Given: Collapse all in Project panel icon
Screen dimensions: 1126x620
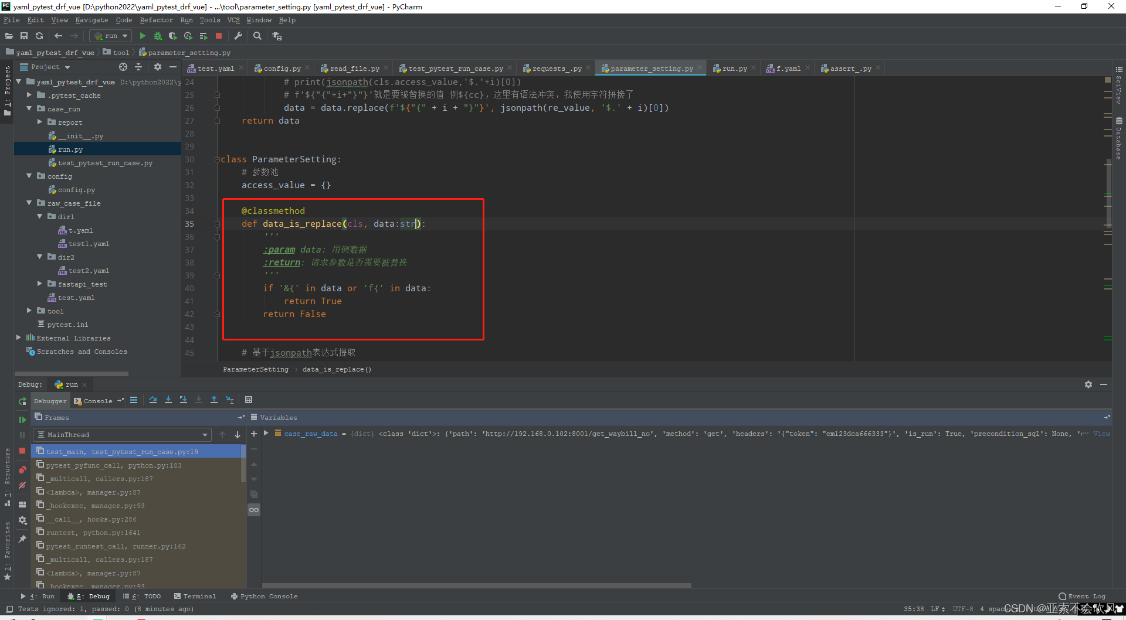Looking at the screenshot, I should (138, 67).
